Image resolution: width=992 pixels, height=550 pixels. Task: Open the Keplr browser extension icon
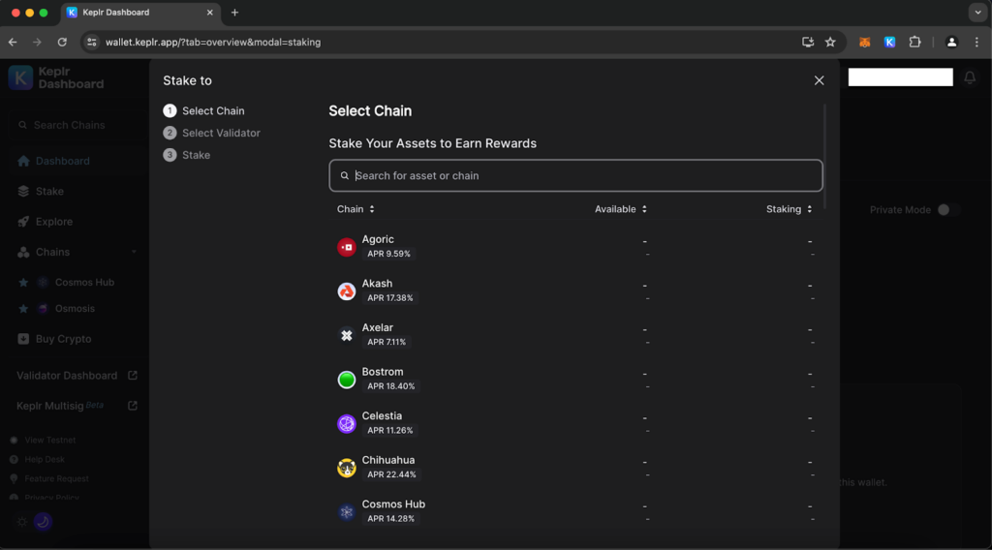click(x=889, y=42)
